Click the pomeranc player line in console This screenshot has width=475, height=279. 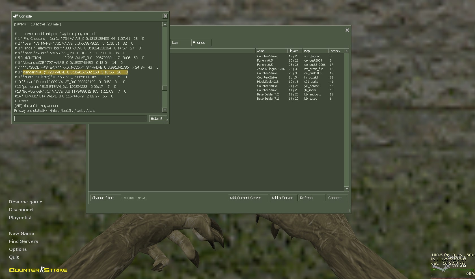pyautogui.click(x=65, y=87)
